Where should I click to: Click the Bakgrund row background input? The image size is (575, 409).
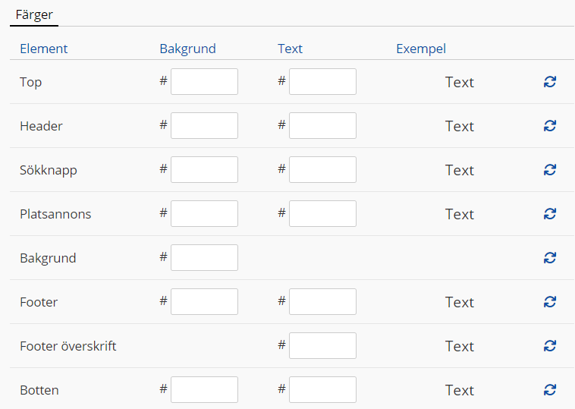pyautogui.click(x=204, y=258)
